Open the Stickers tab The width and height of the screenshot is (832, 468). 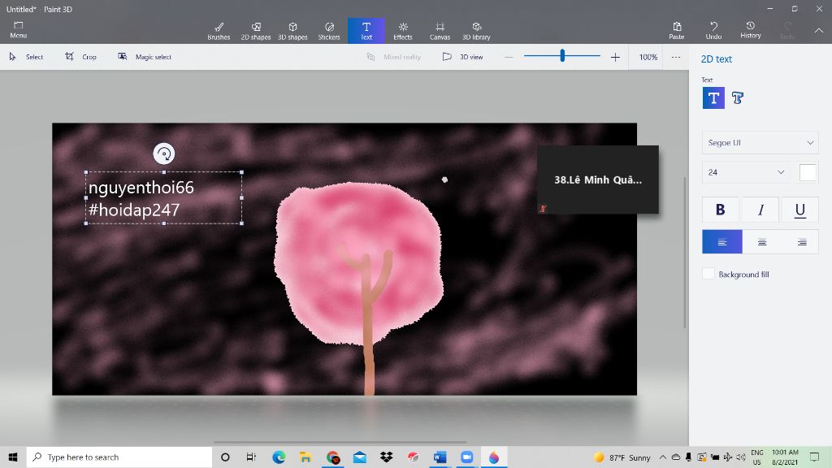click(x=329, y=31)
